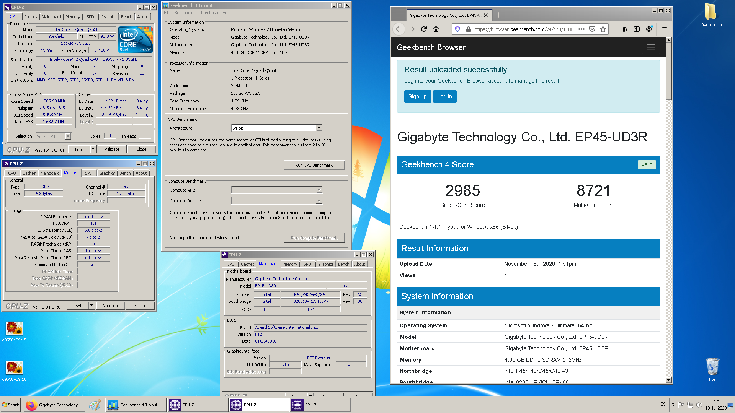
Task: Click the Firefox address bar URL
Action: click(524, 29)
